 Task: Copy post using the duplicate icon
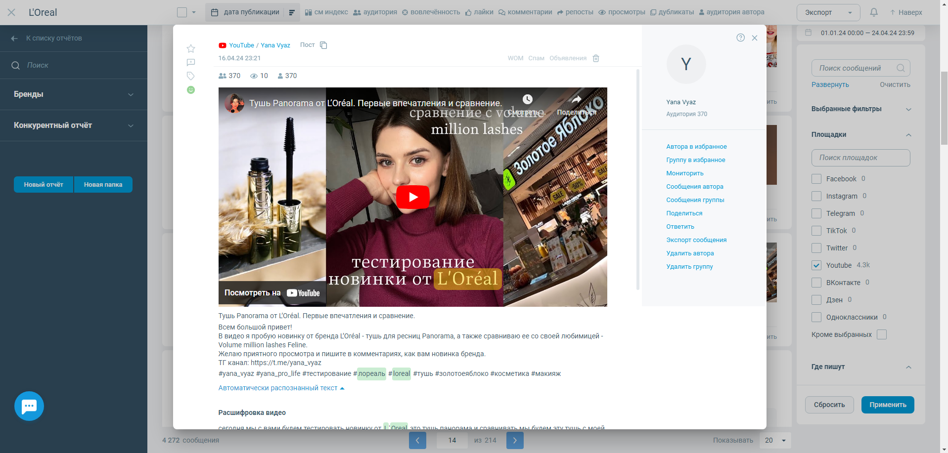tap(323, 45)
